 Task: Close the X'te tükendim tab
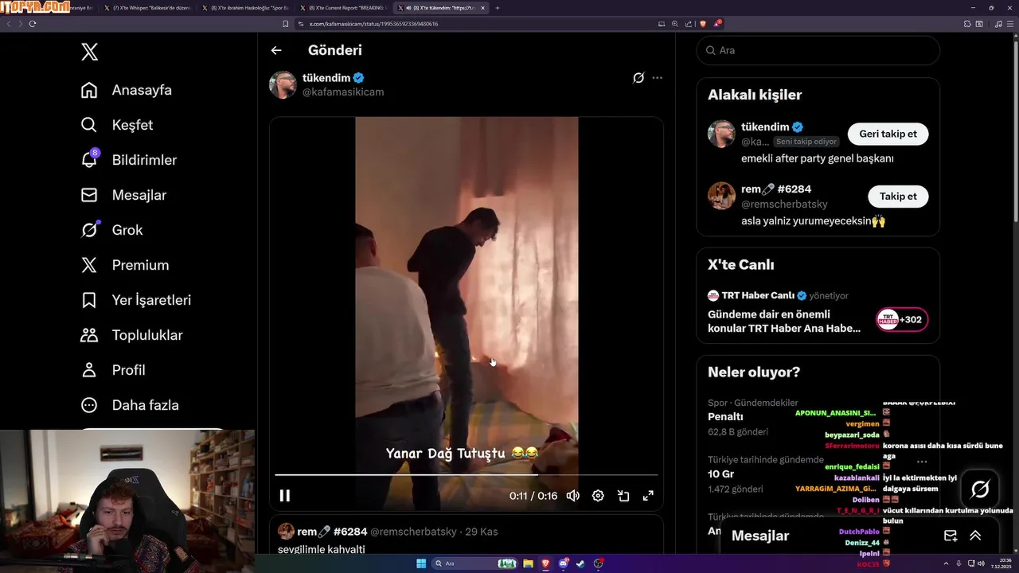click(482, 8)
